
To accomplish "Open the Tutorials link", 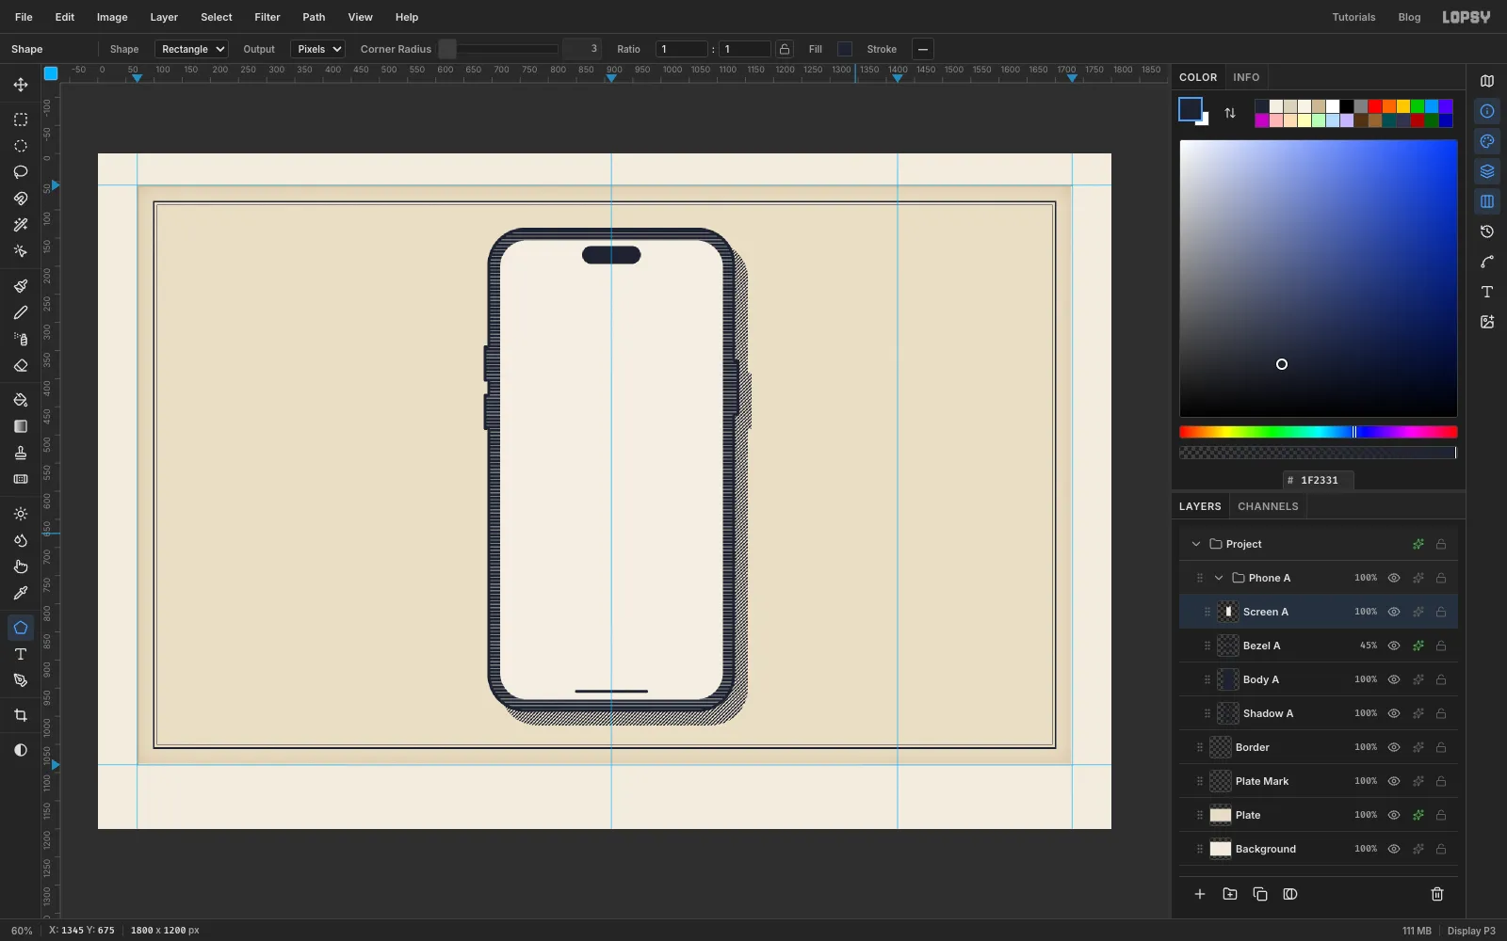I will [x=1353, y=17].
